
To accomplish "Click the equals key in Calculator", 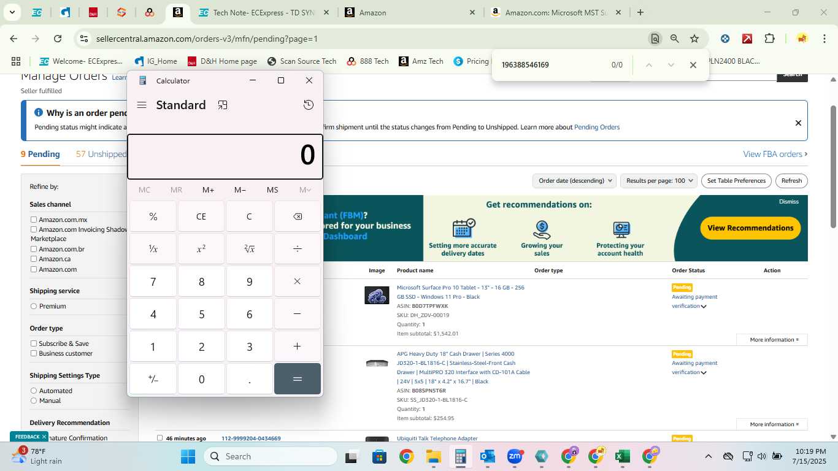I will (298, 379).
